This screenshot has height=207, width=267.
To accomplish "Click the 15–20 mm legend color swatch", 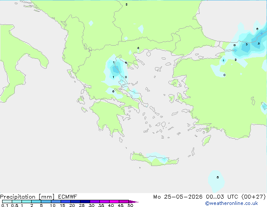I will [66, 202].
